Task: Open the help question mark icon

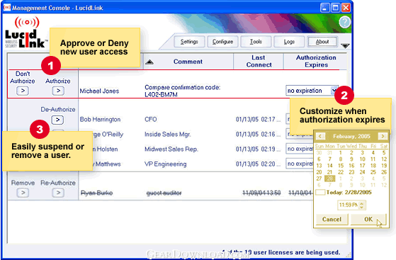Action: click(x=344, y=22)
